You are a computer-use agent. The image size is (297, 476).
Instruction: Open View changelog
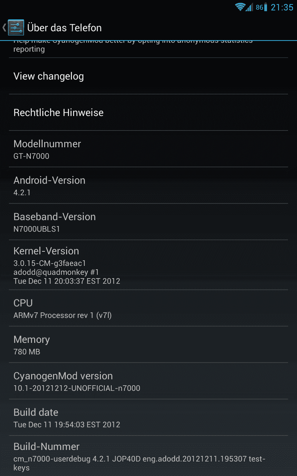[x=149, y=76]
